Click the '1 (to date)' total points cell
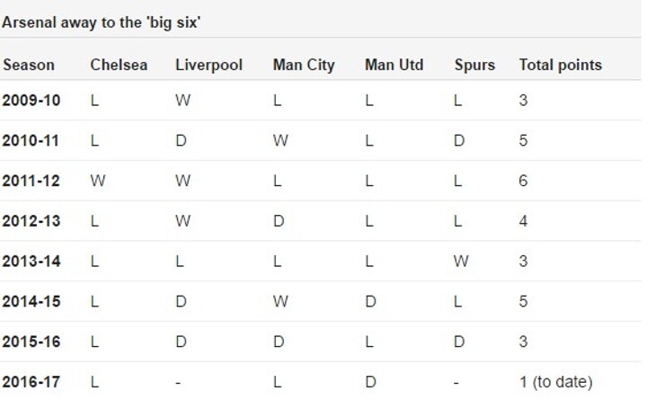Viewport: 647px width, 400px height. tap(556, 382)
